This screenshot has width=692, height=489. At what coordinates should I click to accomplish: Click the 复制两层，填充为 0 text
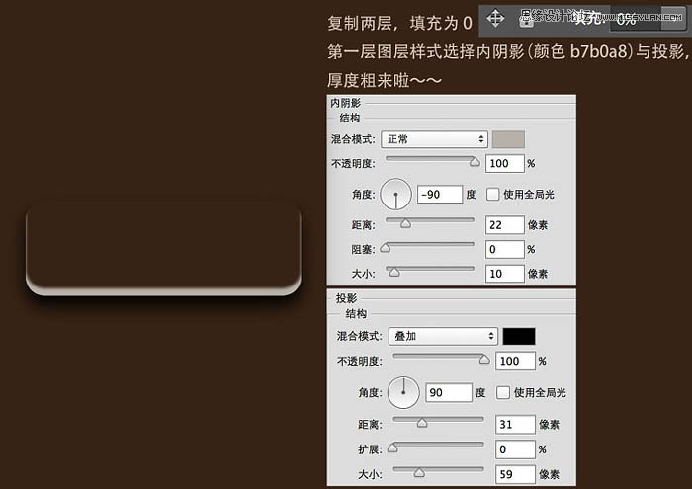pyautogui.click(x=399, y=23)
